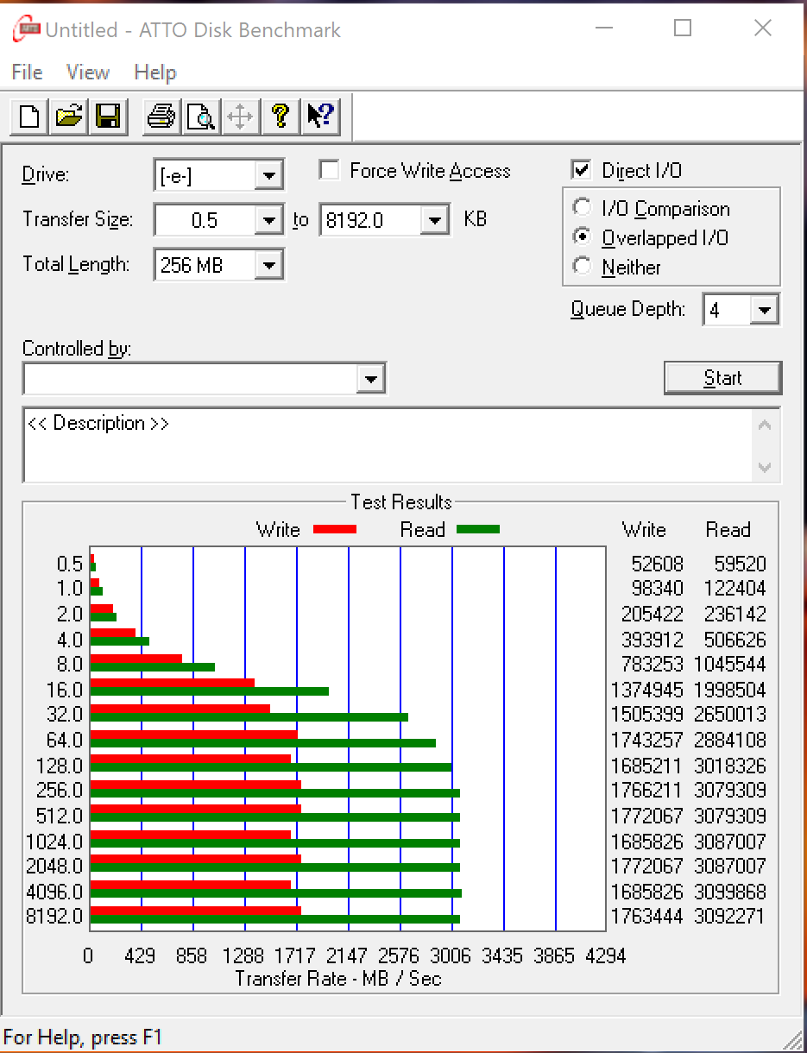This screenshot has width=807, height=1053.
Task: Maximize the ATTO Disk Benchmark window
Action: [x=683, y=28]
